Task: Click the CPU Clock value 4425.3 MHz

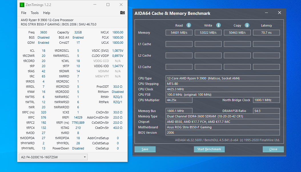Action: click(x=223, y=89)
